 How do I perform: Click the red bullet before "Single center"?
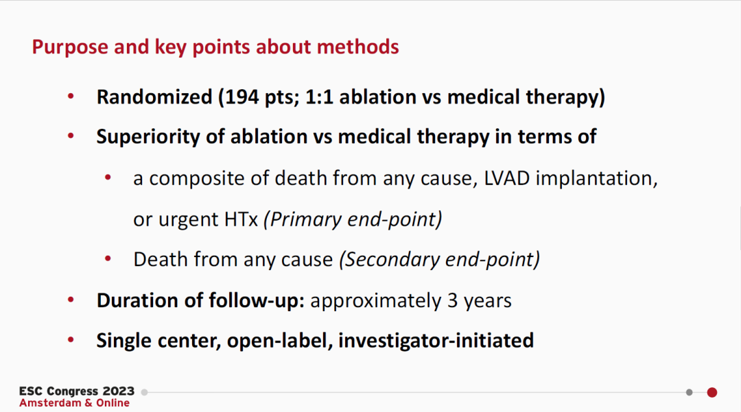coord(71,340)
